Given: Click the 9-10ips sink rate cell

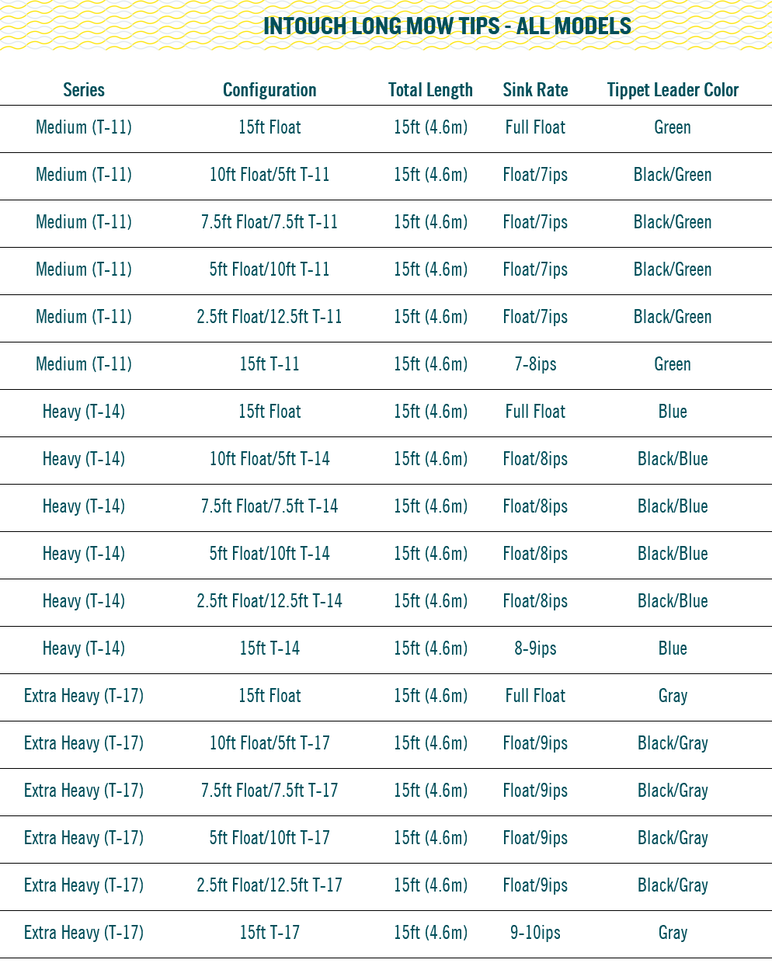Looking at the screenshot, I should 535,933.
